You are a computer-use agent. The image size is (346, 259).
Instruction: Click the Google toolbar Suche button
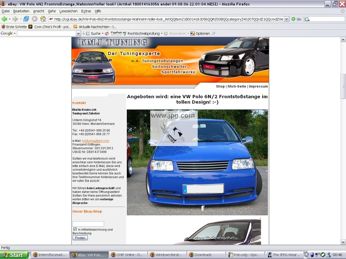click(93, 34)
